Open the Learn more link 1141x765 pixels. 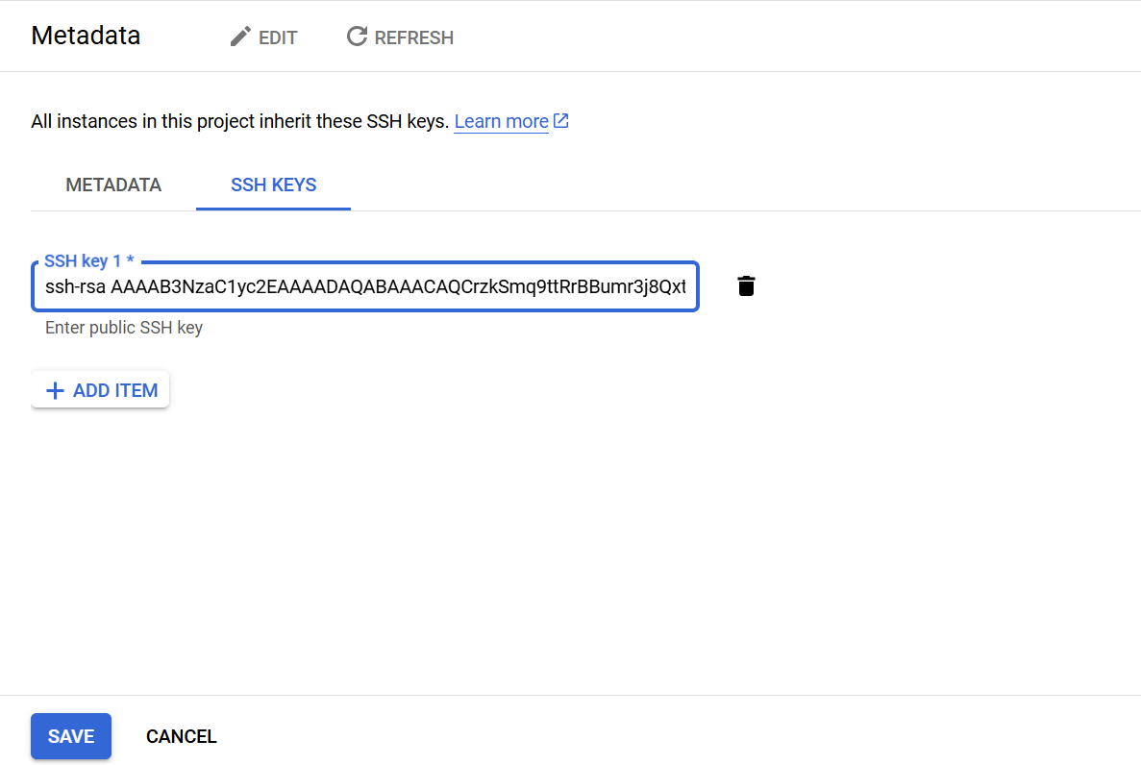click(502, 121)
